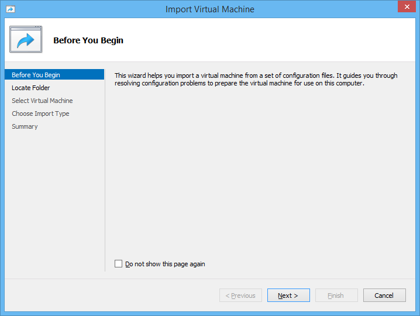Tick the Do not show this page checkbox
420x316 pixels.
[119, 264]
